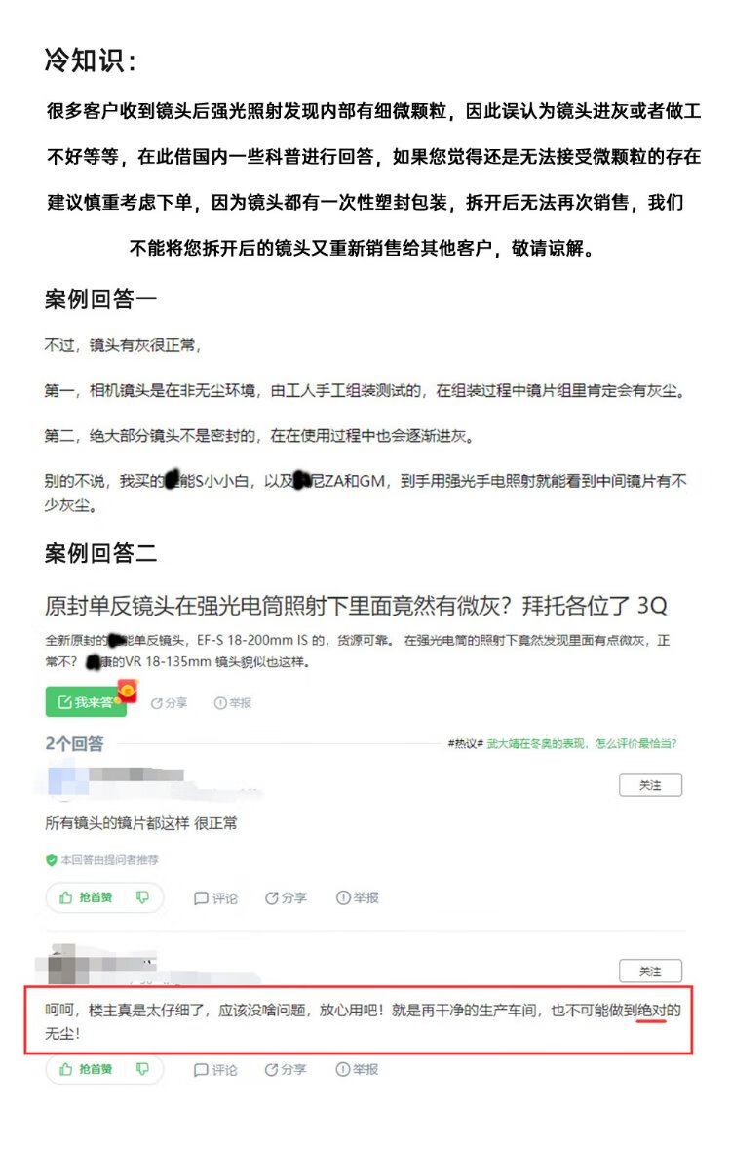The height and width of the screenshot is (1152, 731).
Task: Open 评论 on the first answer
Action: point(215,898)
